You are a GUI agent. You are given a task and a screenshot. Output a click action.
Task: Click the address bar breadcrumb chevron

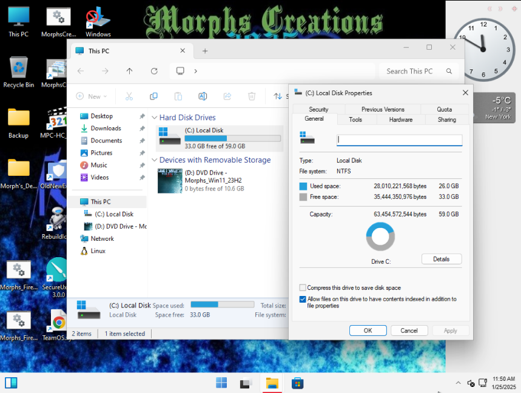[x=196, y=71]
